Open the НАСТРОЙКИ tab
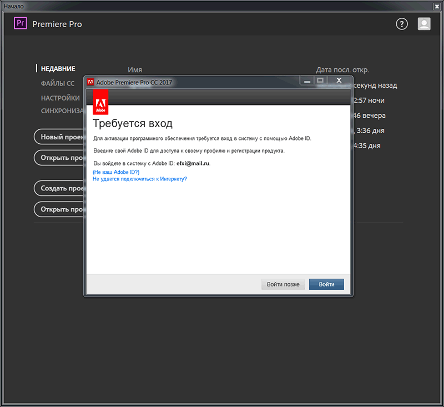Screen dimensions: 444x407 click(60, 98)
